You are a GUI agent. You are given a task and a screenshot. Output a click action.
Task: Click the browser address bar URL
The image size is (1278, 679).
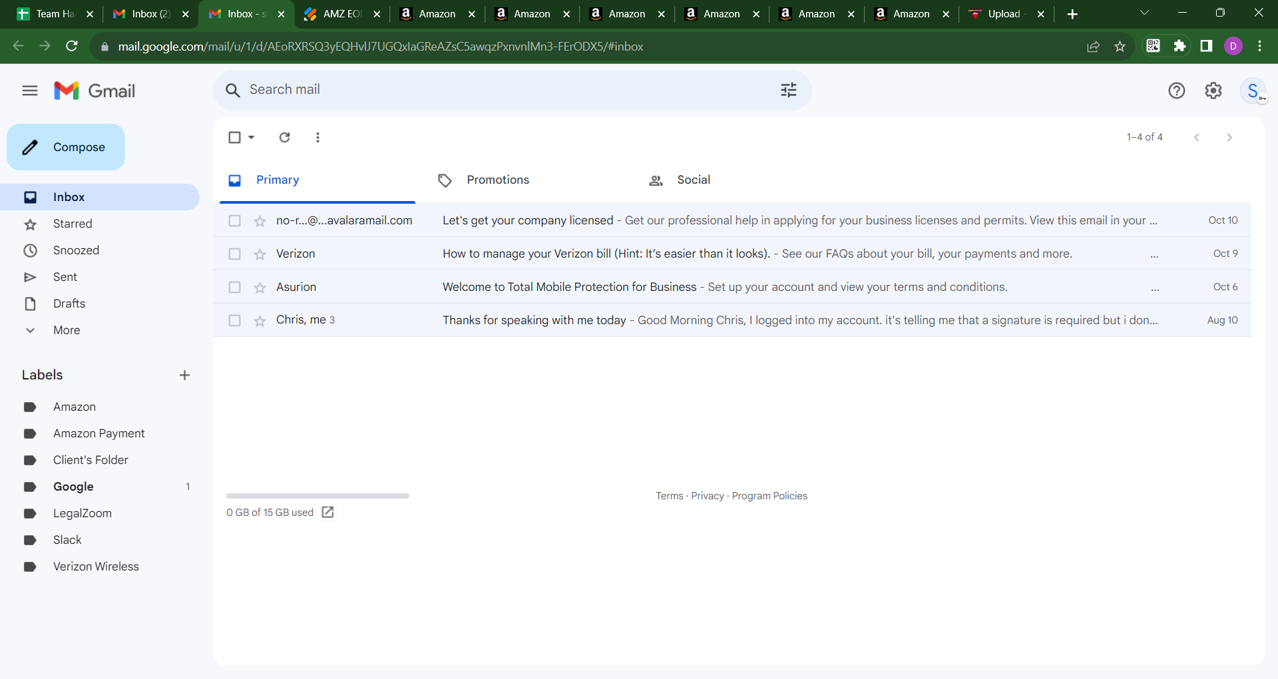tap(380, 46)
